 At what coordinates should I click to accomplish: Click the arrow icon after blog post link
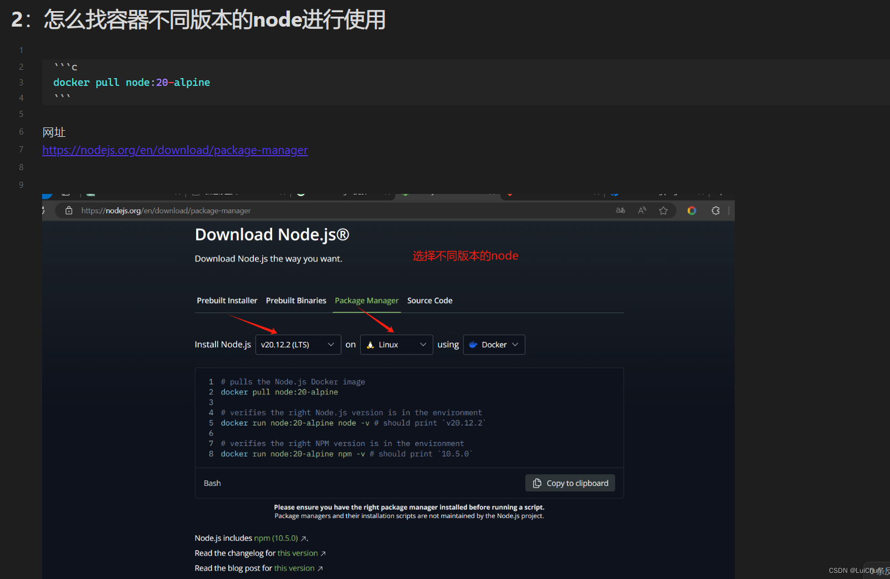point(320,568)
